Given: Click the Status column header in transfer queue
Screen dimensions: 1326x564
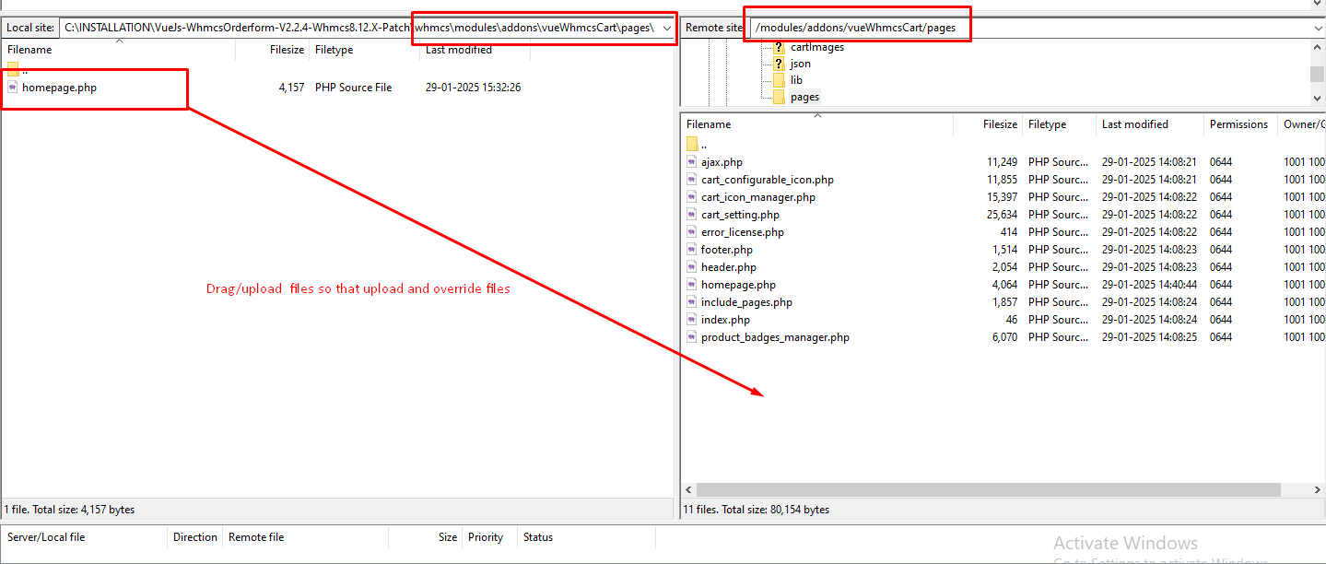Looking at the screenshot, I should [x=538, y=537].
